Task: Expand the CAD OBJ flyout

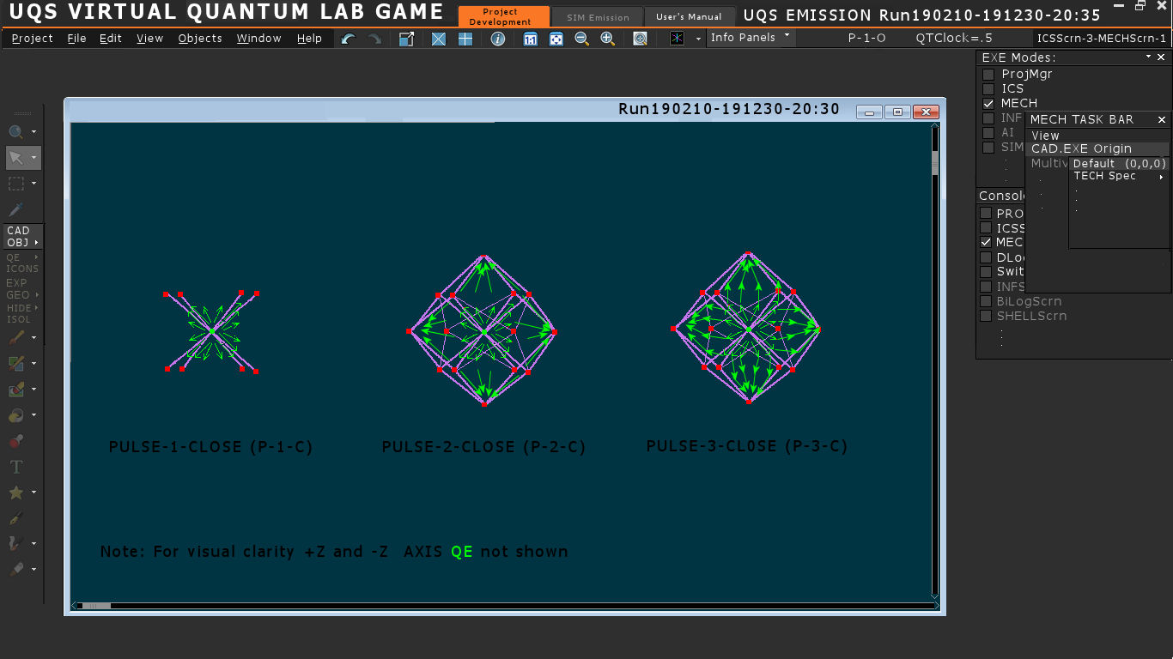Action: 21,237
